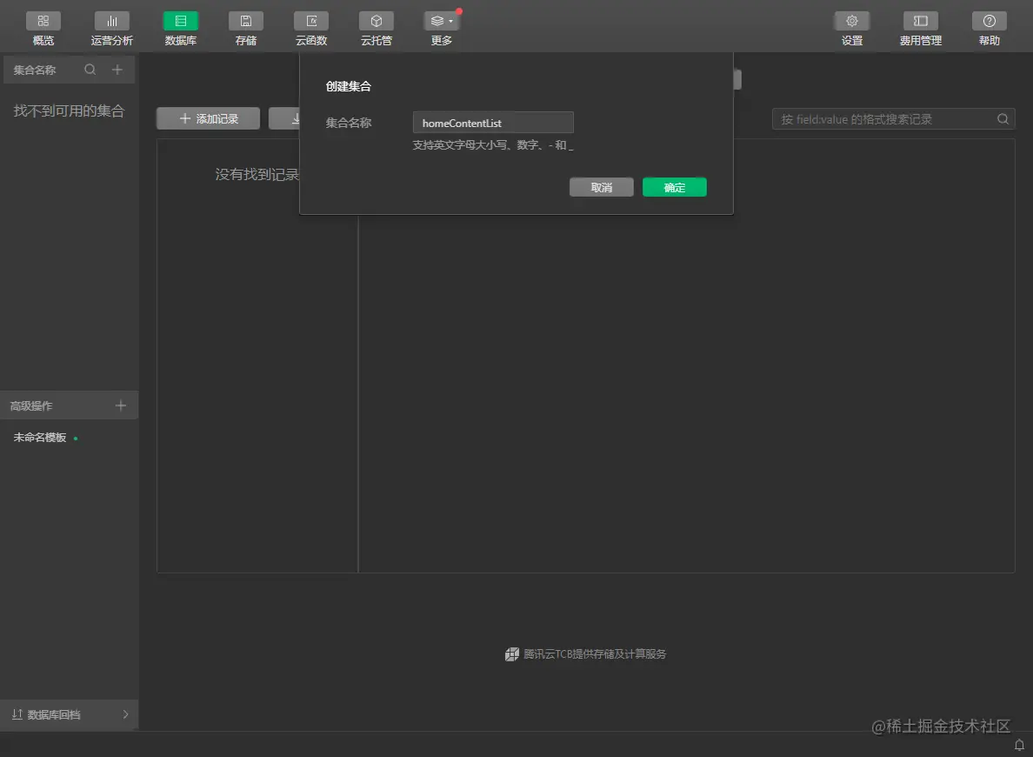
Task: Open the 运营分析 analytics section
Action: [x=112, y=29]
